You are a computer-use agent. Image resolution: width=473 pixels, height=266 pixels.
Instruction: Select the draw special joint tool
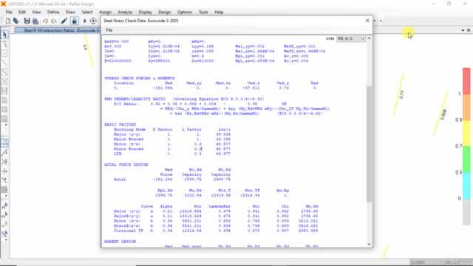click(x=4, y=54)
